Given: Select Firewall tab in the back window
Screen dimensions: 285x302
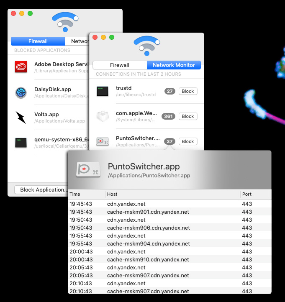Looking at the screenshot, I should (38, 41).
